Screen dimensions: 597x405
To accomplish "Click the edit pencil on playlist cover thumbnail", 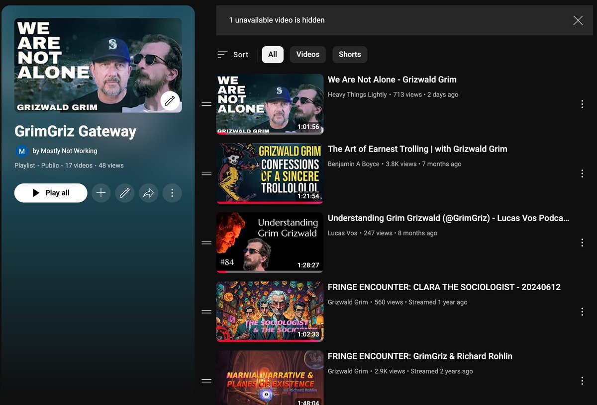I will (170, 101).
